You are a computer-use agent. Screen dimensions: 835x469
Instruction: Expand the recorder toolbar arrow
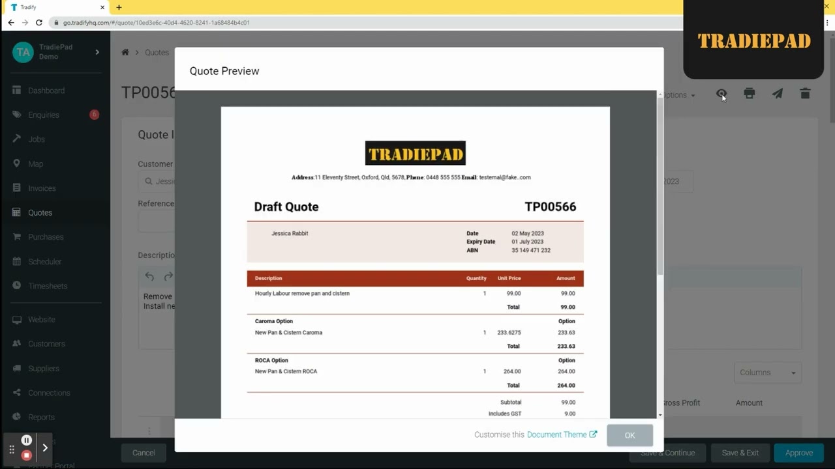(45, 448)
